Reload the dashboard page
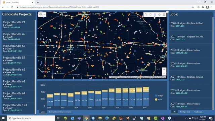215x121 pixels. [12, 7]
